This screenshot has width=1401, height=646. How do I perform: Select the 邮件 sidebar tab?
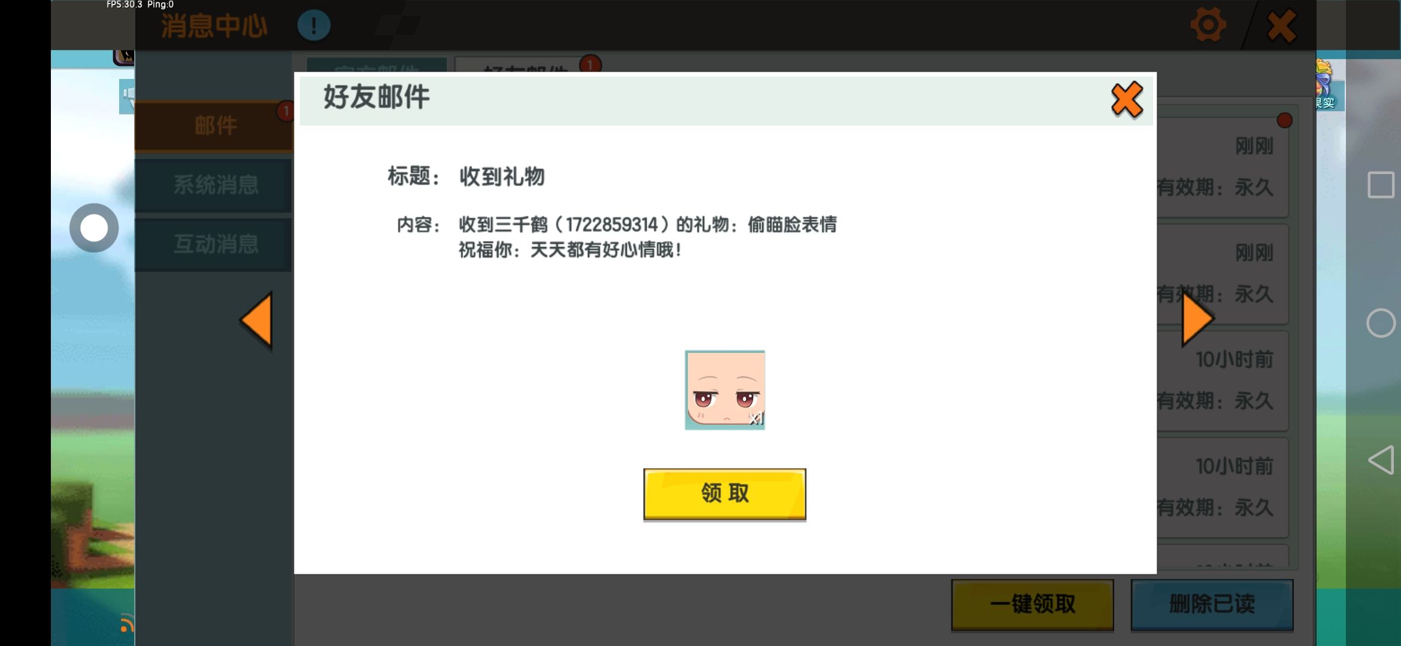(x=214, y=126)
